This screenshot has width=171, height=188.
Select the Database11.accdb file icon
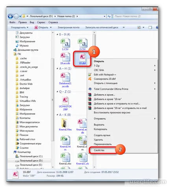pos(65,77)
